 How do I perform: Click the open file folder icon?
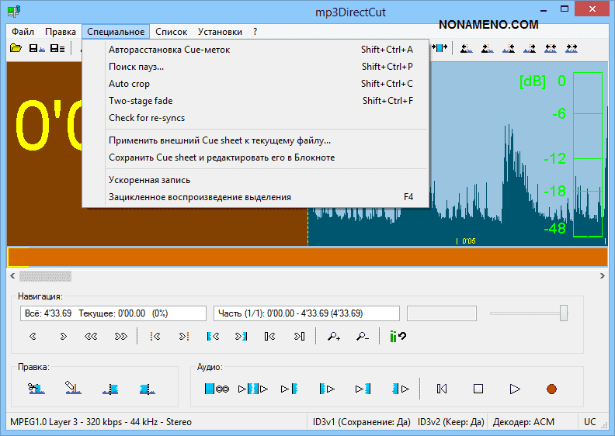pyautogui.click(x=16, y=48)
